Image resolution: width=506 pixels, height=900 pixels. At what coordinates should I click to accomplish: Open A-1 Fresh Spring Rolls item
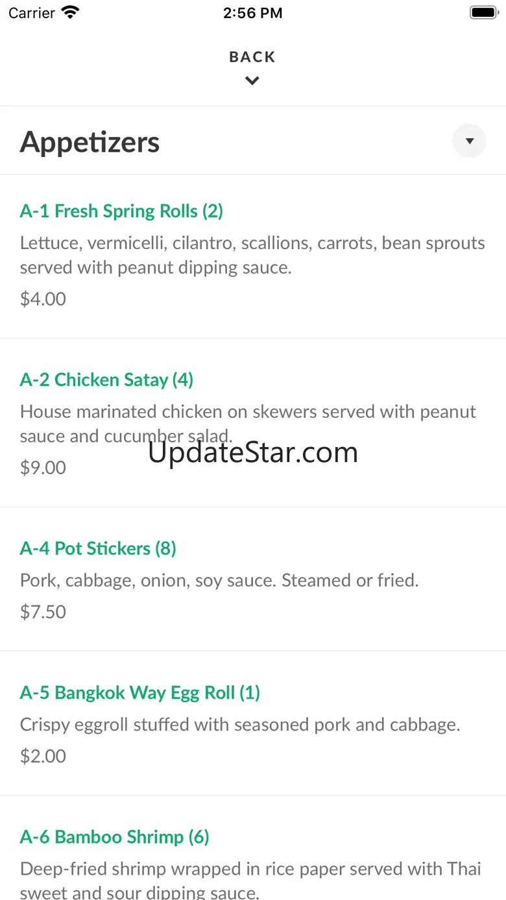[x=121, y=211]
